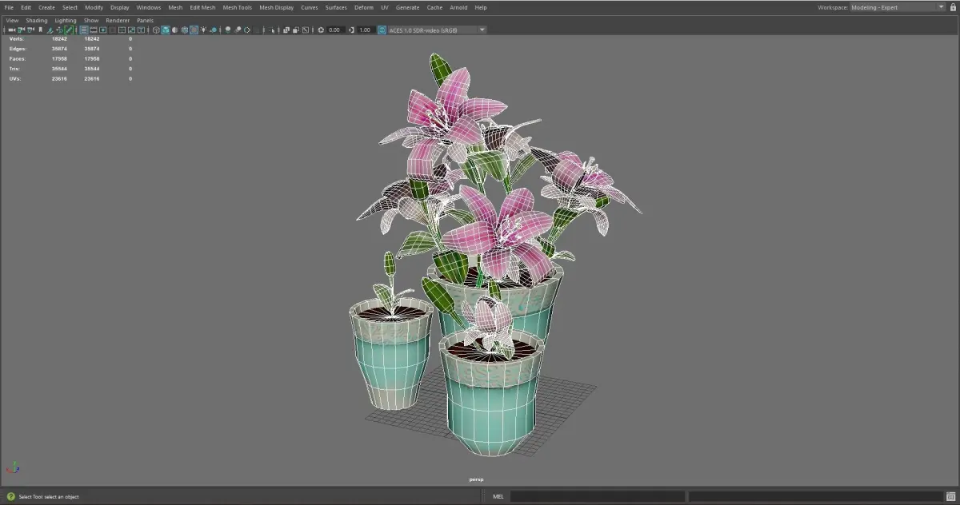Screen dimensions: 960x505
Task: Open the Generate menu
Action: [x=407, y=7]
